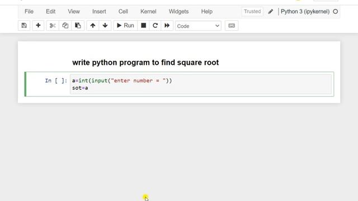Viewport: 358px width, 201px height.
Task: Move selected cell up arrow
Action: click(93, 26)
